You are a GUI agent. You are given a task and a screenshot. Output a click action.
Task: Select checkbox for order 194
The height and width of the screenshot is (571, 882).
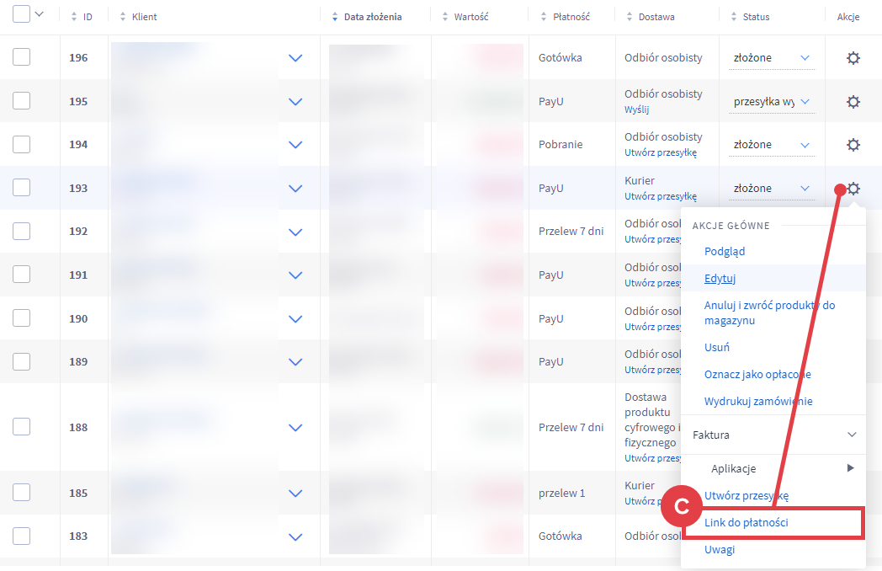click(21, 144)
